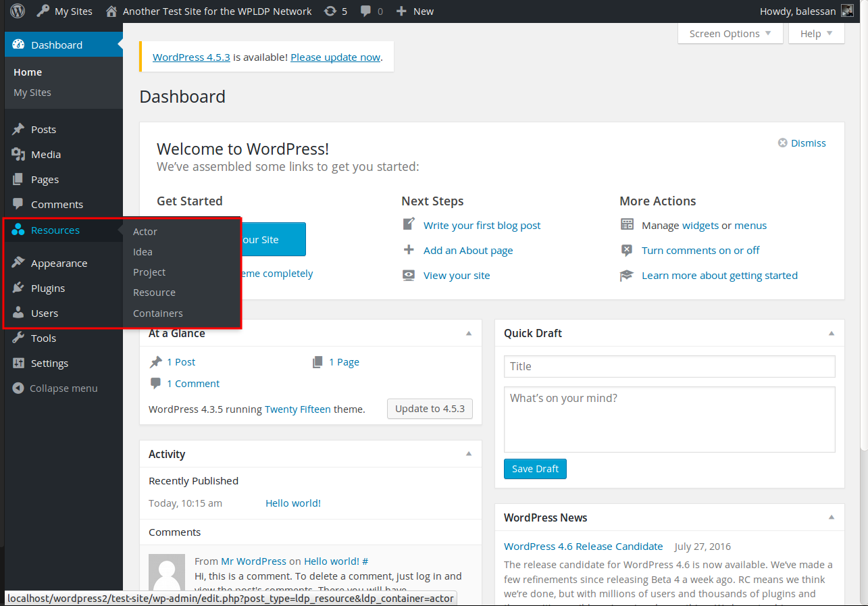Image resolution: width=868 pixels, height=606 pixels.
Task: Click the user avatar next to balessan
Action: click(847, 11)
